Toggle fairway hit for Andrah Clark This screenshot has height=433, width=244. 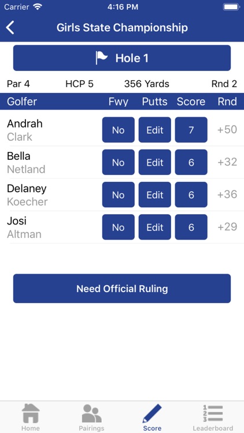click(119, 130)
